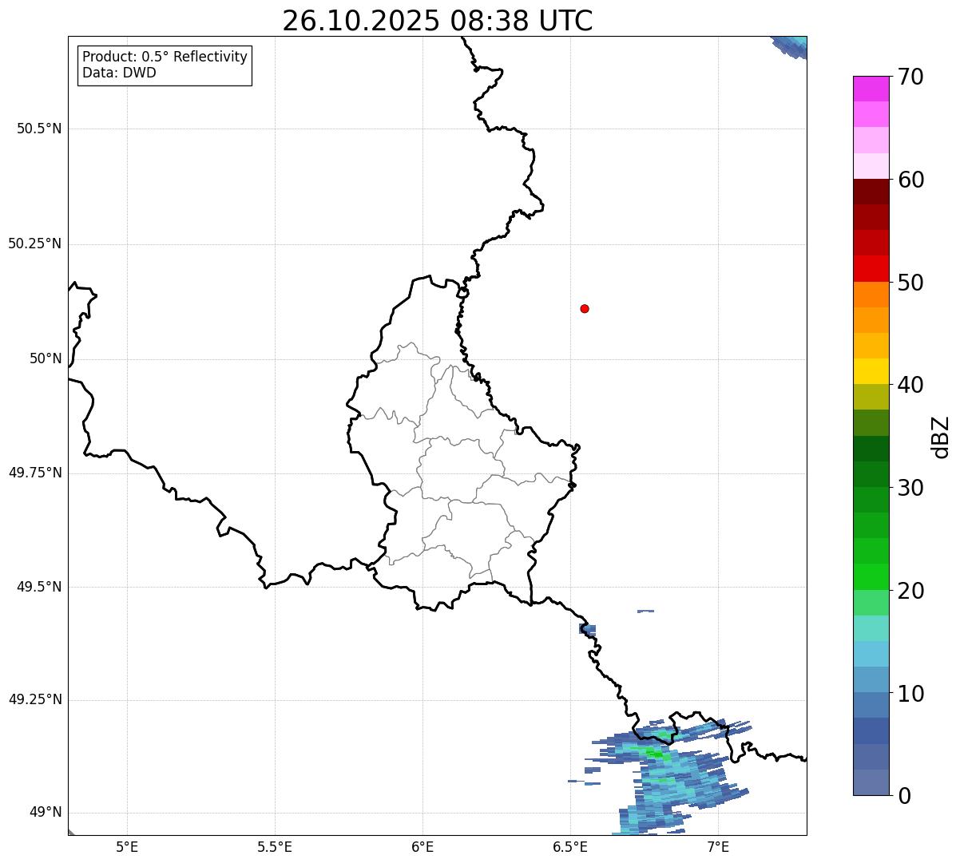Click the 7°E longitude label

718,846
